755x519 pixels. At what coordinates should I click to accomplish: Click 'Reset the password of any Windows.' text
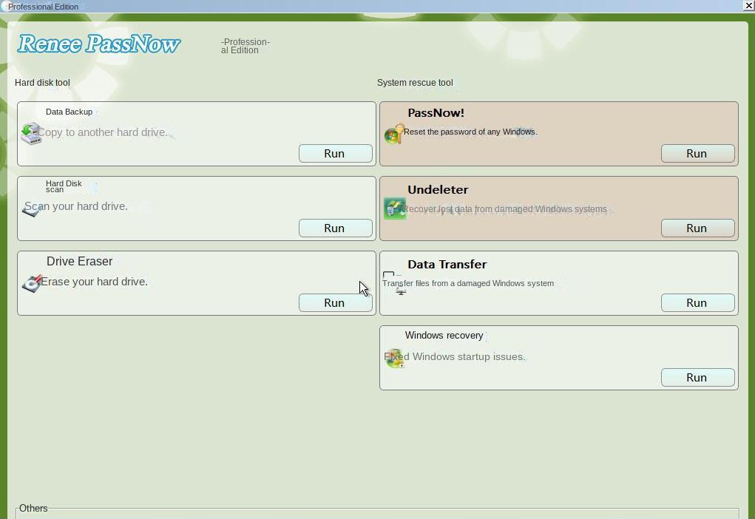pyautogui.click(x=470, y=132)
